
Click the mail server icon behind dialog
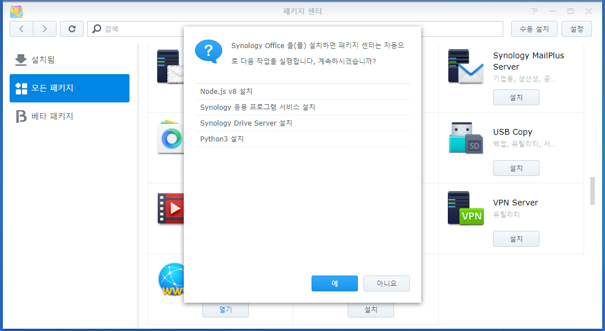pyautogui.click(x=170, y=66)
